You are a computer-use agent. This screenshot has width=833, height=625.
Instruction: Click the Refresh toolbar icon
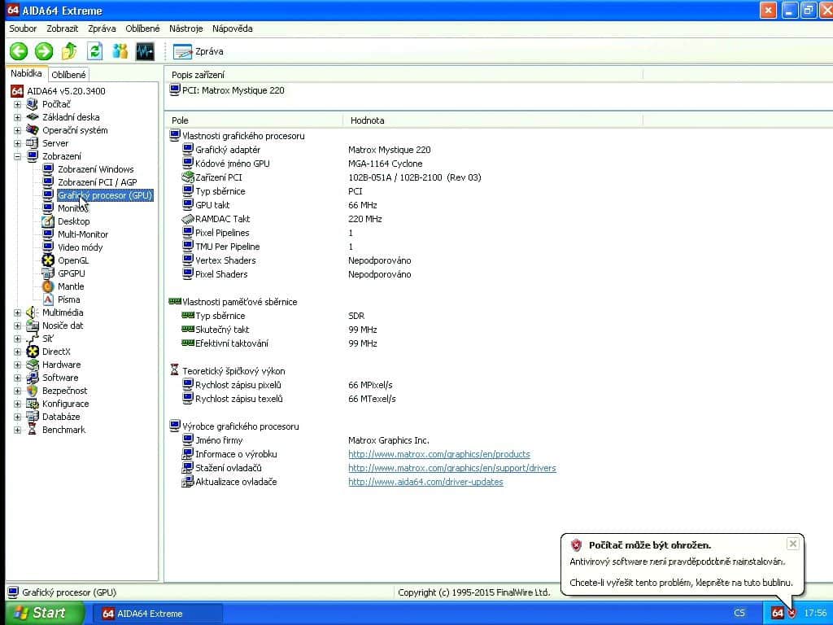click(x=94, y=51)
